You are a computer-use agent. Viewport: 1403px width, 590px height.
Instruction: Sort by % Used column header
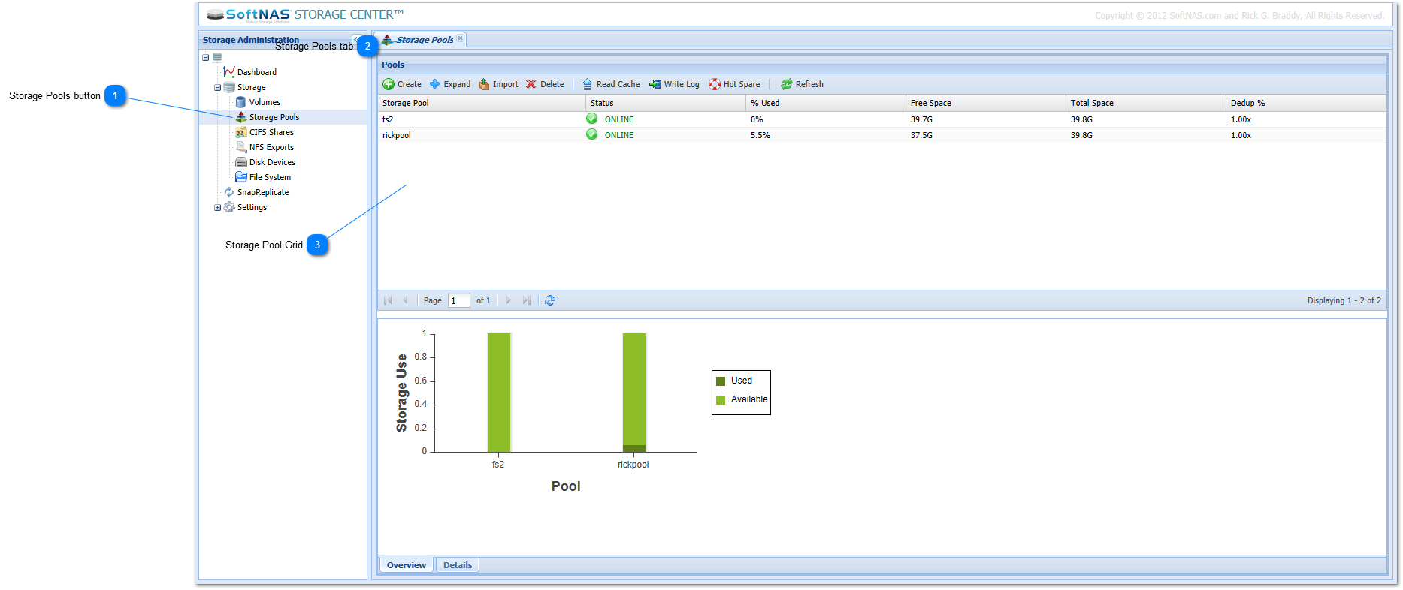click(826, 103)
